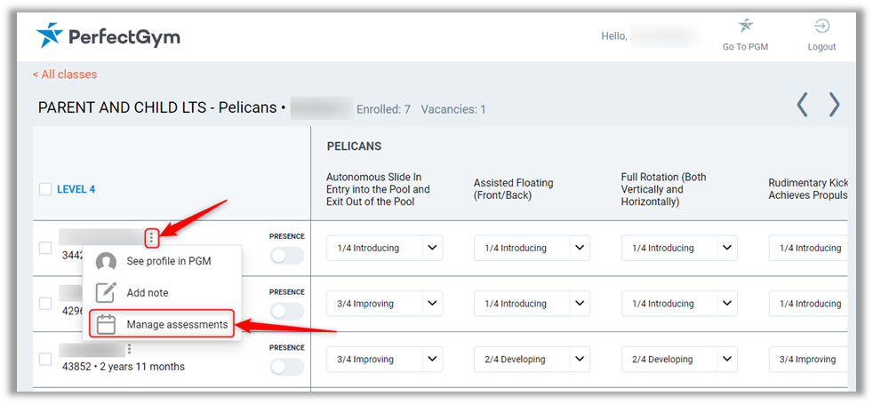Go to next class with right chevron
Viewport: 873px width, 404px height.
[x=834, y=105]
